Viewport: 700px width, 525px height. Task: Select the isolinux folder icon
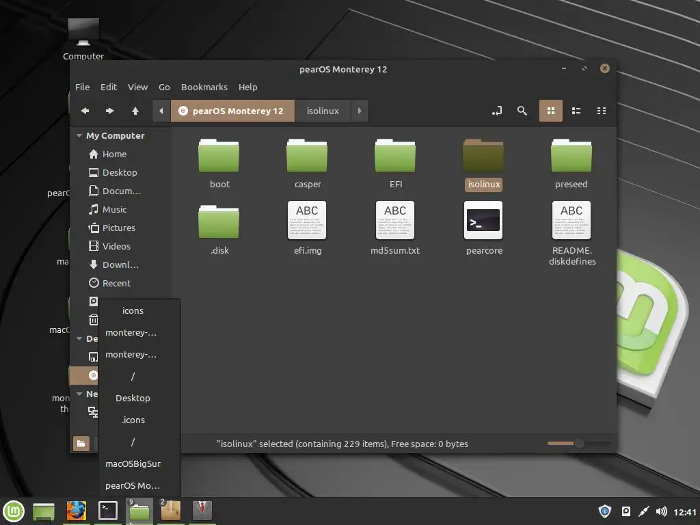click(x=483, y=155)
